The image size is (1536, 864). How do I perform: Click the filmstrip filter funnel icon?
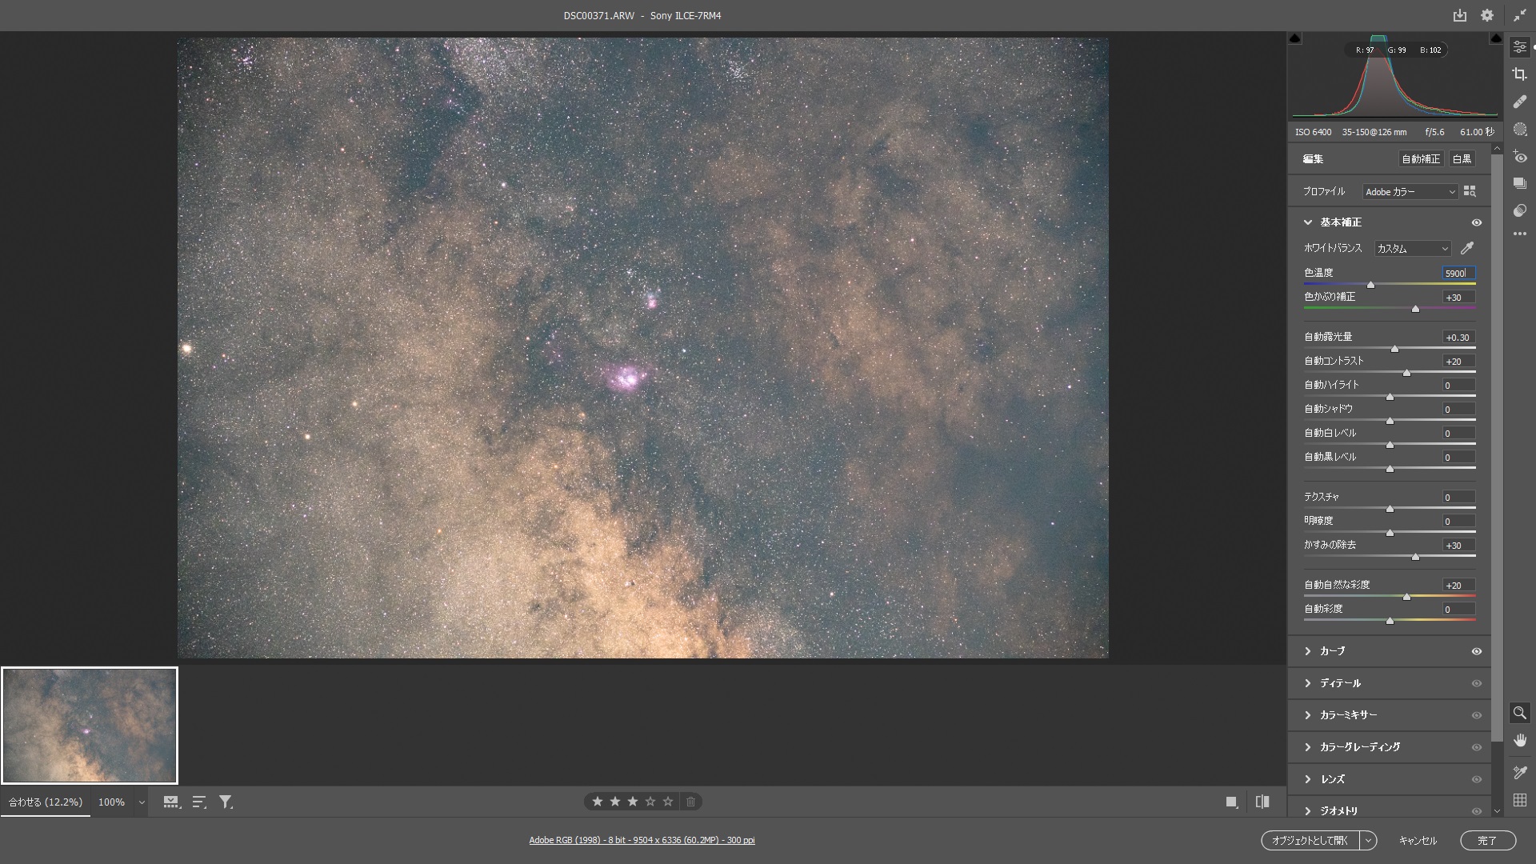pos(226,802)
